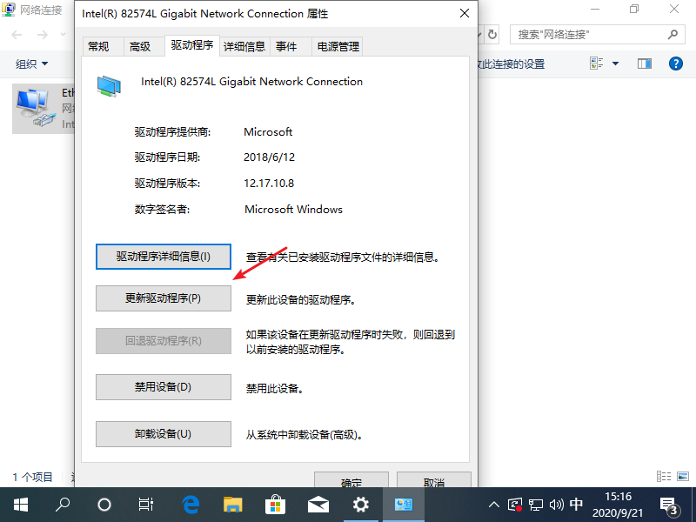The width and height of the screenshot is (696, 522).
Task: Switch to large icons view in status bar
Action: 681,477
